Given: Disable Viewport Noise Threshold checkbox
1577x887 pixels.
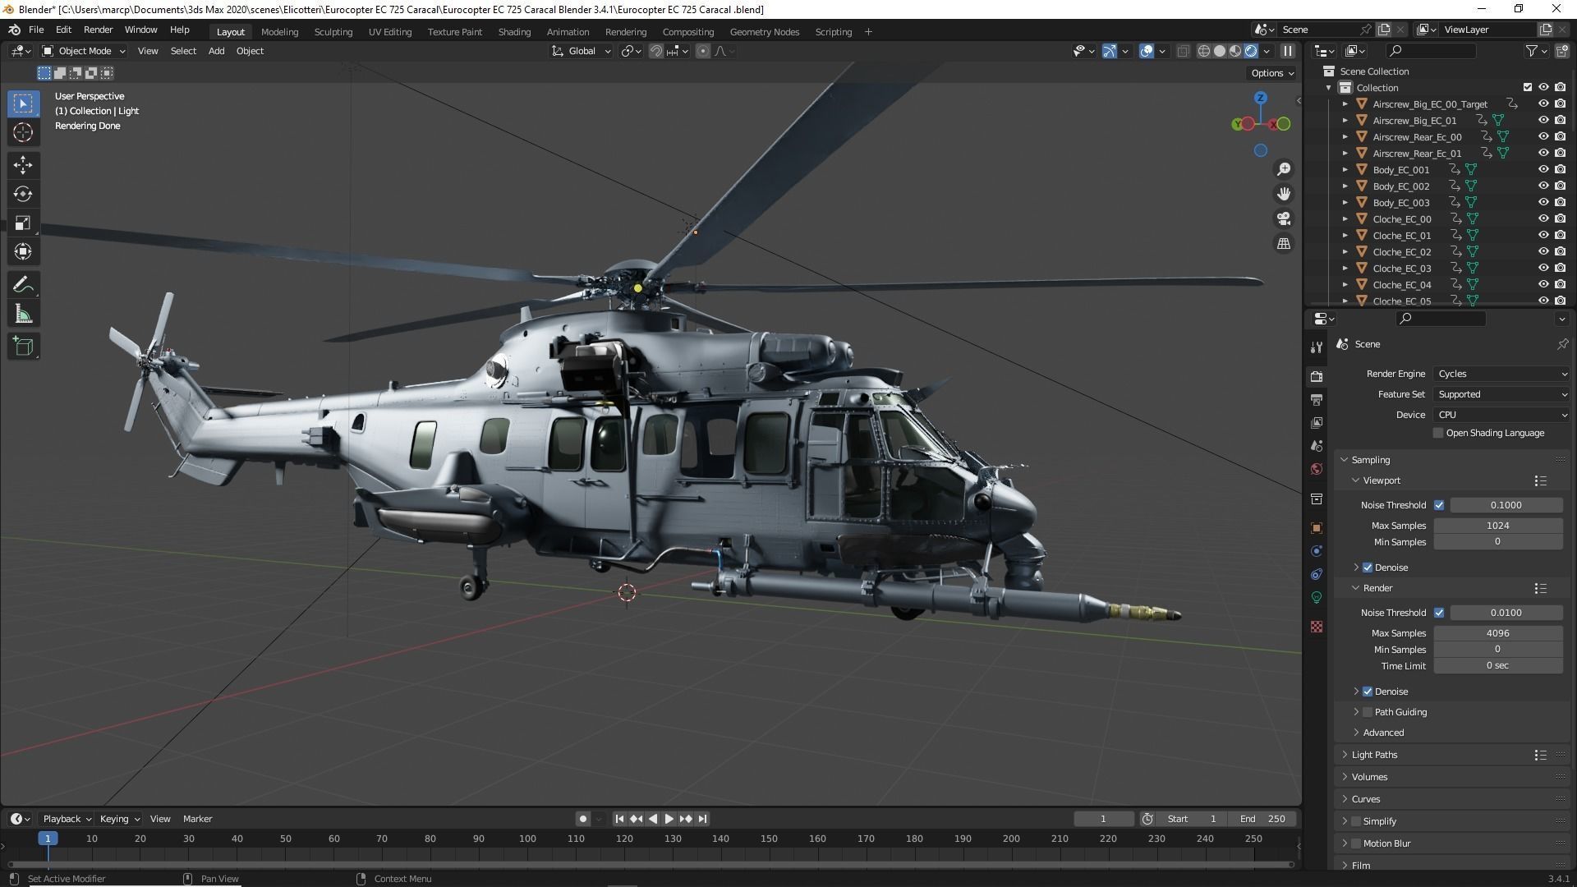Looking at the screenshot, I should (x=1439, y=505).
